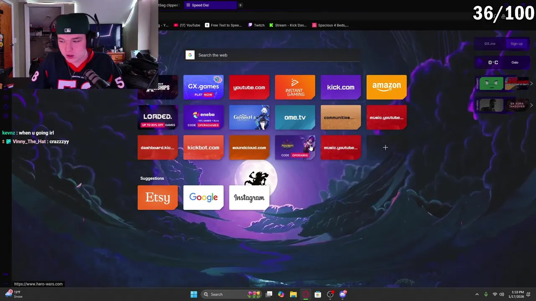Switch to the Speed Dial tab
Viewport: 536px width, 301px height.
click(x=209, y=5)
